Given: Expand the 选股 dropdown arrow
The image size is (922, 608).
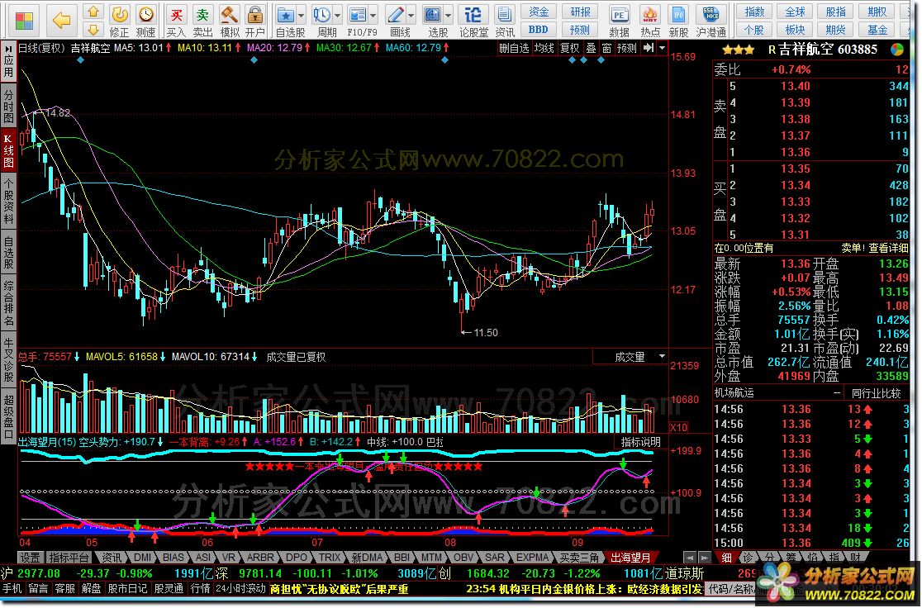Looking at the screenshot, I should (449, 16).
